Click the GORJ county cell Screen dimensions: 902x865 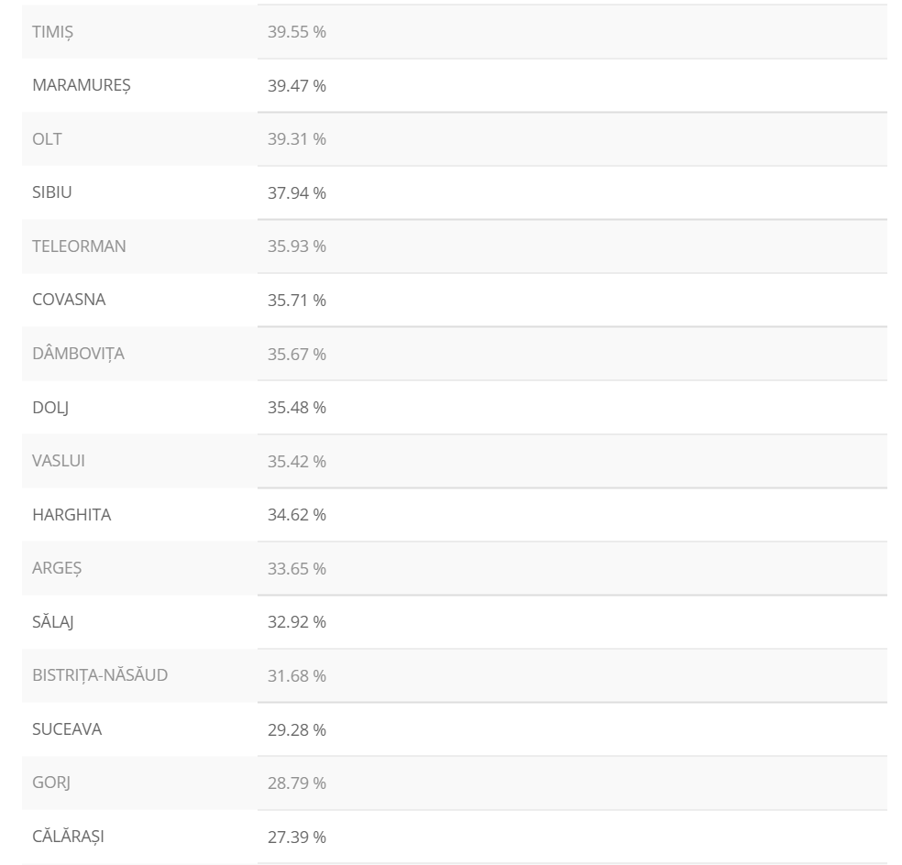[x=51, y=783]
